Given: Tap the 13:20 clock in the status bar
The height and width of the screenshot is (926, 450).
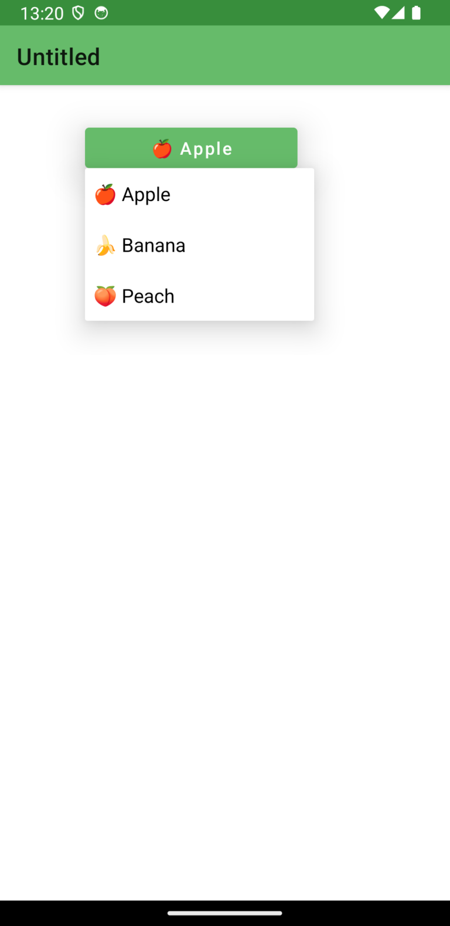Looking at the screenshot, I should 42,13.
